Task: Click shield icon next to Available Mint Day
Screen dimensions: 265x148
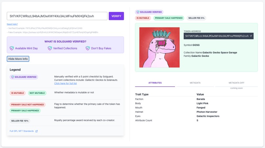Action: (x=12, y=48)
